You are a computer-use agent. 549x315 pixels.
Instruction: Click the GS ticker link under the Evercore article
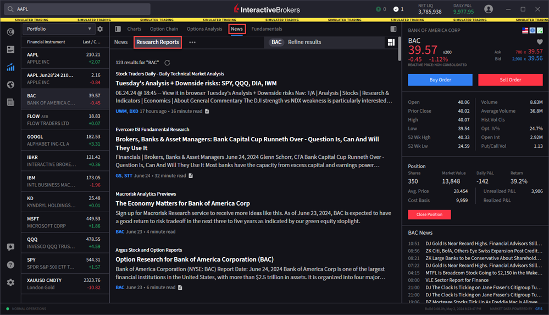coord(119,176)
